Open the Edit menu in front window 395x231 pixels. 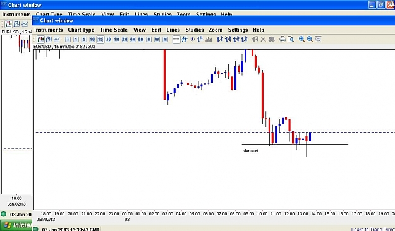tap(156, 30)
